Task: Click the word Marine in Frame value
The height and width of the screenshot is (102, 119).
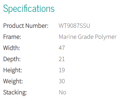Action: click(x=68, y=37)
